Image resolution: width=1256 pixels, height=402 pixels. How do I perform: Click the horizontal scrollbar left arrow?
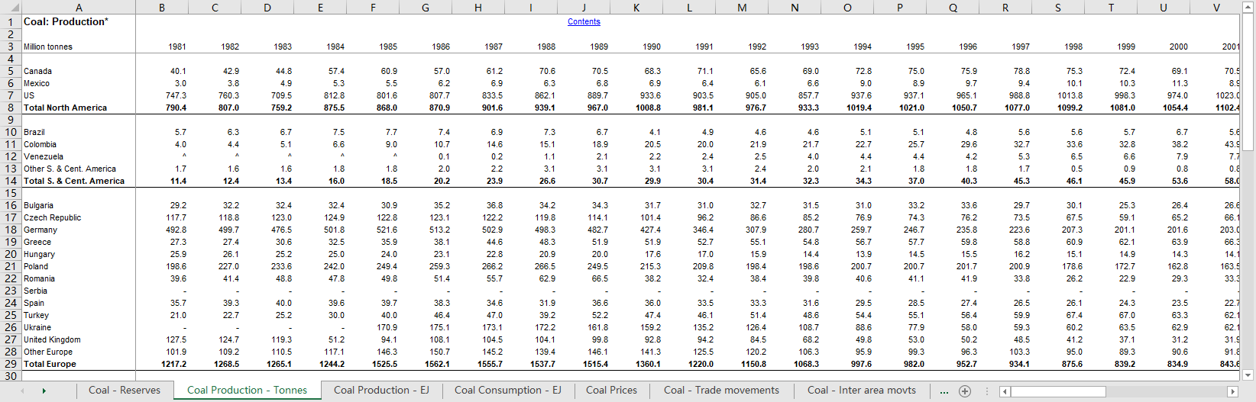(1005, 391)
